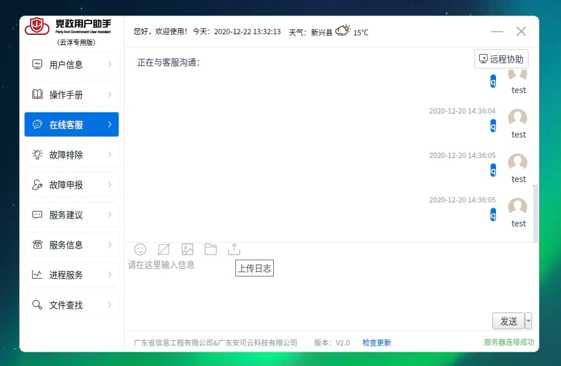This screenshot has height=366, width=561.
Task: Expand the 故障申报 chevron arrow
Action: click(110, 185)
